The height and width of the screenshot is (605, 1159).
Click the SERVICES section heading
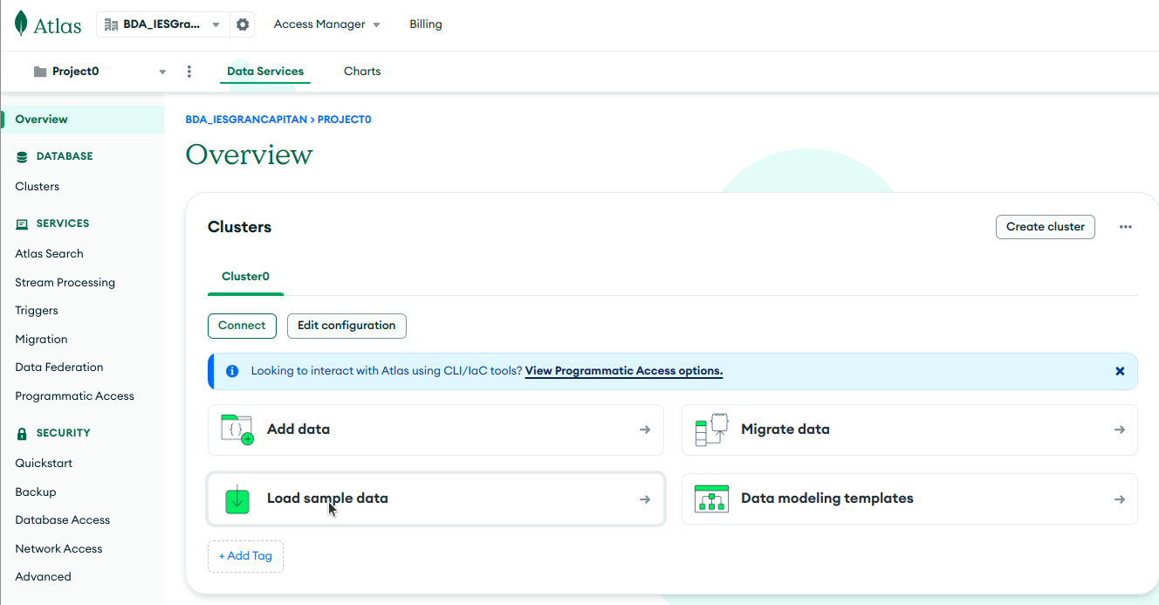63,223
